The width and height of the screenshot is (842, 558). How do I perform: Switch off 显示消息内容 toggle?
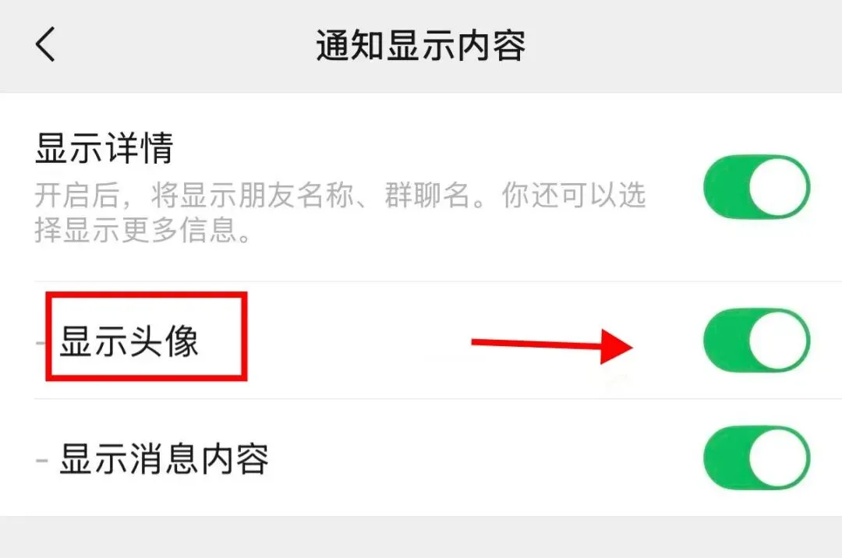tap(756, 457)
